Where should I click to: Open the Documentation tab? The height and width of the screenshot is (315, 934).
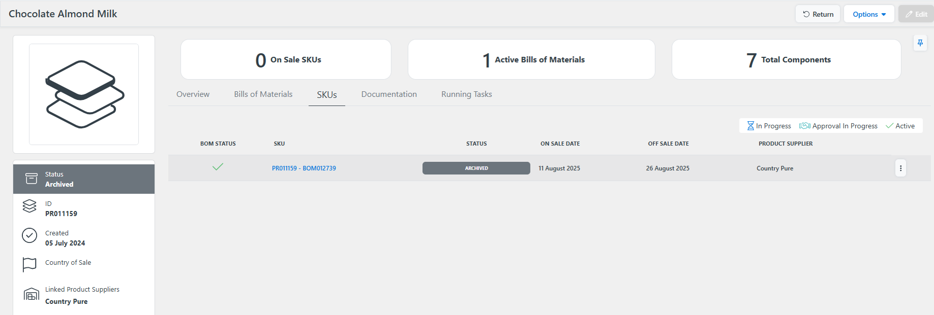[389, 94]
